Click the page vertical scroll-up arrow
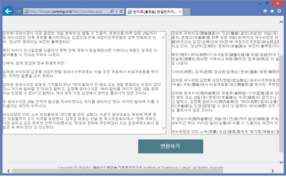This screenshot has height=177, width=286. pos(281,22)
